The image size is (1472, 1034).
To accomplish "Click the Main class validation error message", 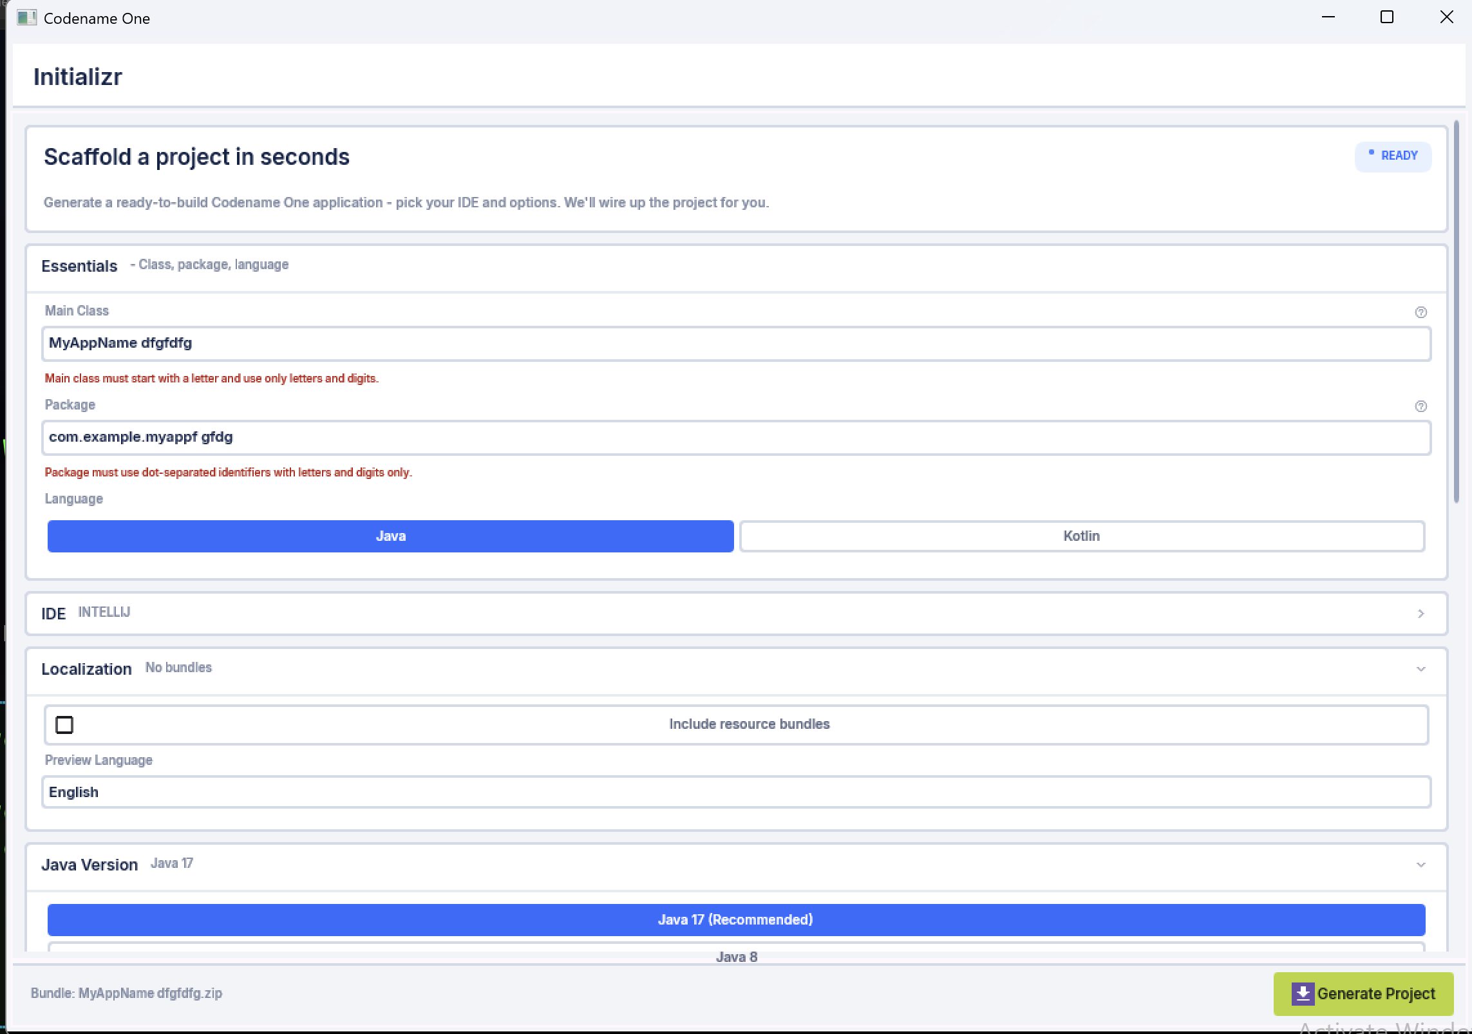I will [x=211, y=379].
